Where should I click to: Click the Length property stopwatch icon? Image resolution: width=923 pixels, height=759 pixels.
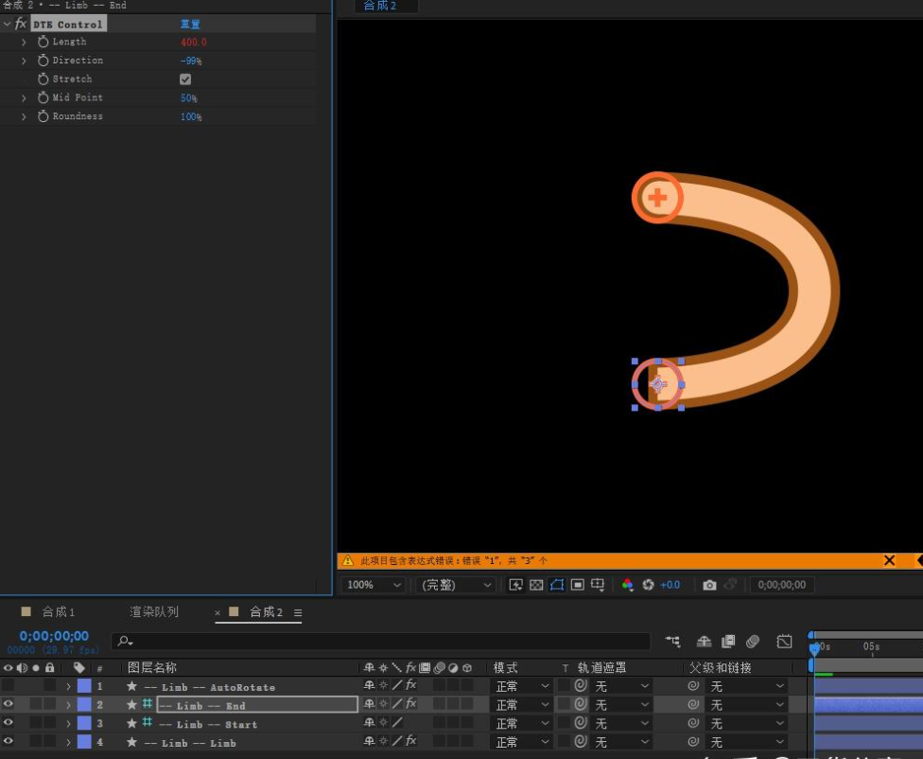coord(43,42)
